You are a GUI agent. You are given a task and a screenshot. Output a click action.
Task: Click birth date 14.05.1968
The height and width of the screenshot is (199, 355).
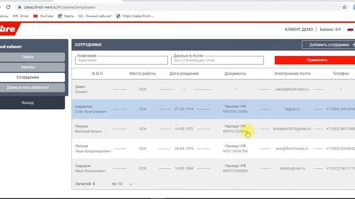coord(184,169)
